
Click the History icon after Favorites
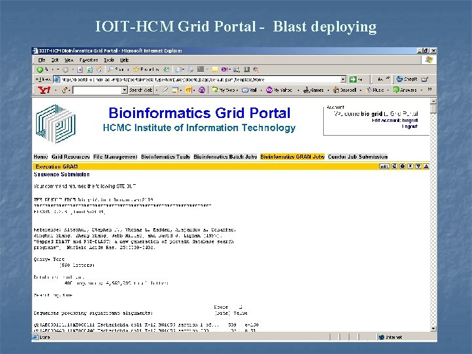166,69
